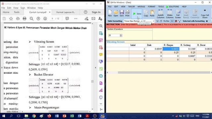This screenshot has width=212, height=119.
Task: Save PDF using Acrobat floppy icon
Action: [x=4, y=19]
